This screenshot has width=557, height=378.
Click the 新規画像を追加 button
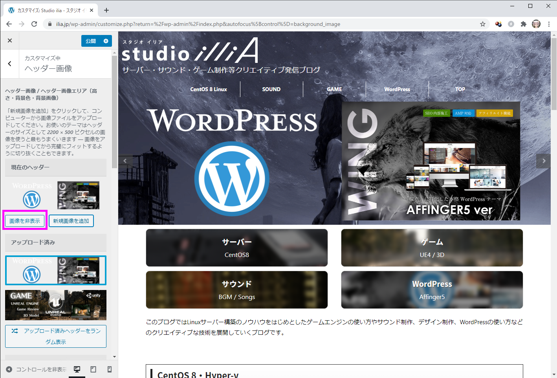(71, 221)
